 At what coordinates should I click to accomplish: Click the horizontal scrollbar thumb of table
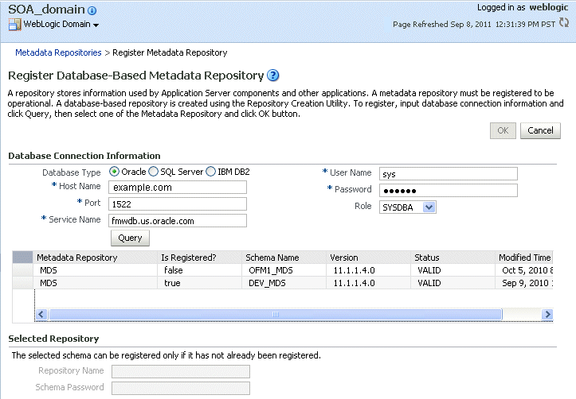276,315
